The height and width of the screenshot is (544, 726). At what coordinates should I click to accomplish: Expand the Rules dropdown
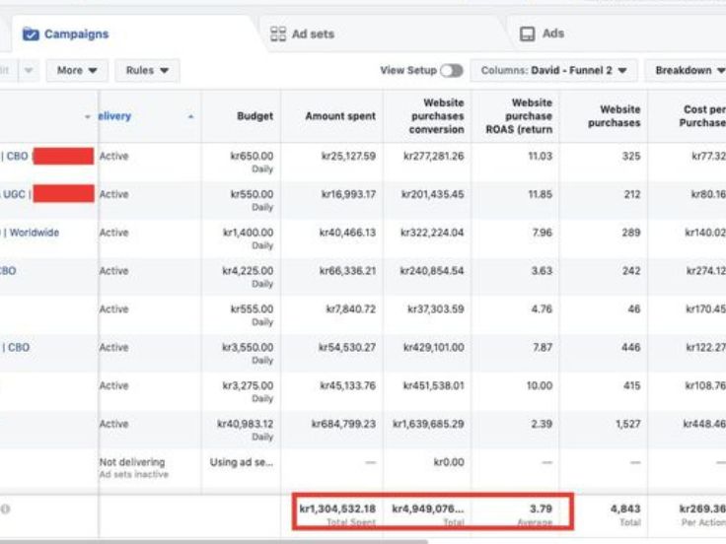coord(147,71)
